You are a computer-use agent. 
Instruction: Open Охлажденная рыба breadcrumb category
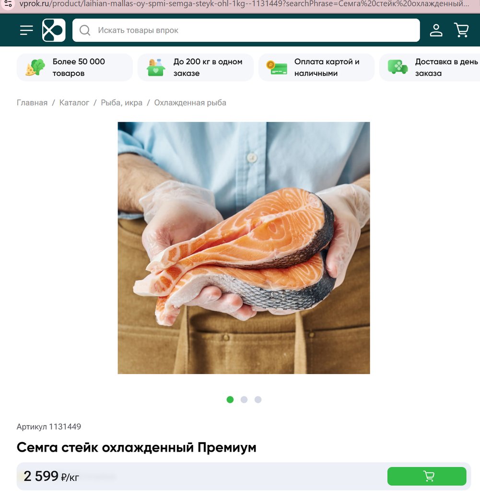tap(190, 103)
